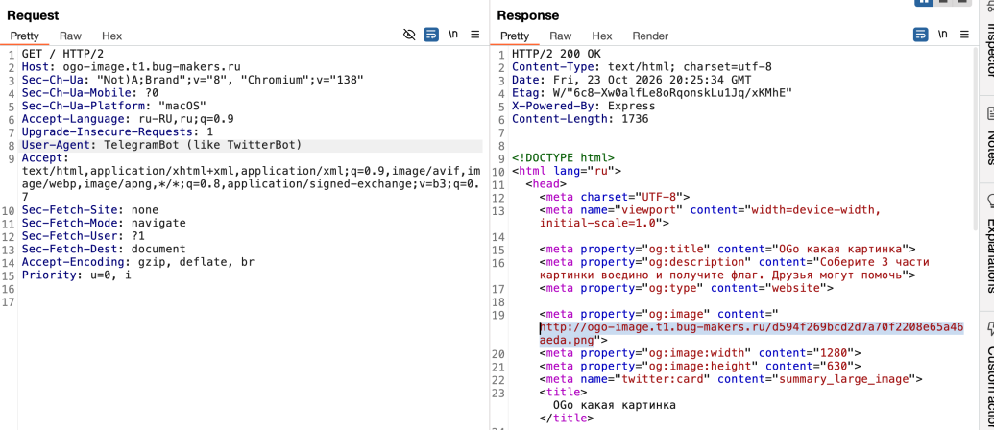This screenshot has height=430, width=994.
Task: Open hamburger options menu in Request panel
Action: (x=474, y=35)
